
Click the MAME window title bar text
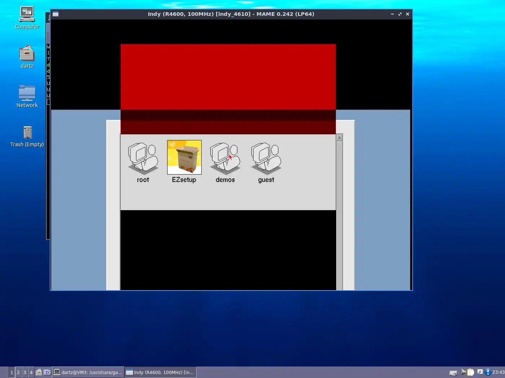click(x=231, y=14)
